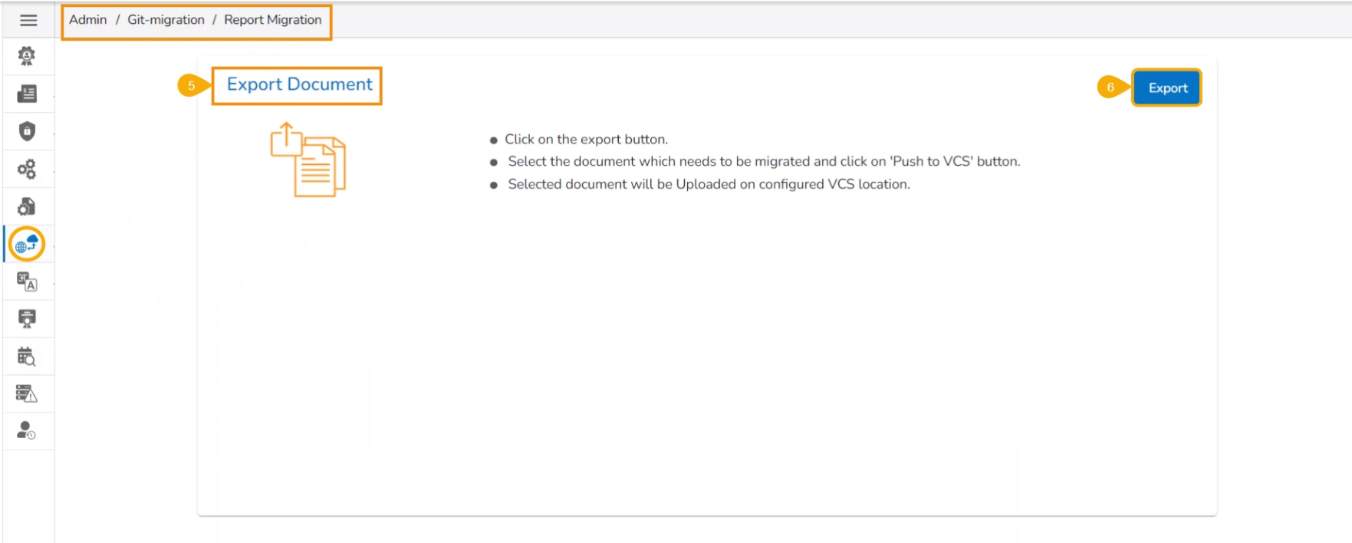Click the server warning sidebar icon
Screen dimensions: 1352x543
[x=27, y=394]
